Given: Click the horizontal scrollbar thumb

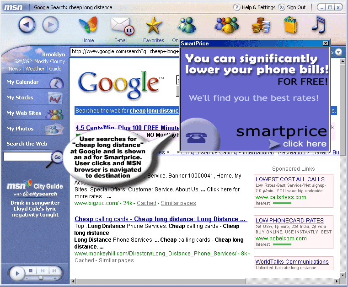Looking at the screenshot, I should point(161,281).
